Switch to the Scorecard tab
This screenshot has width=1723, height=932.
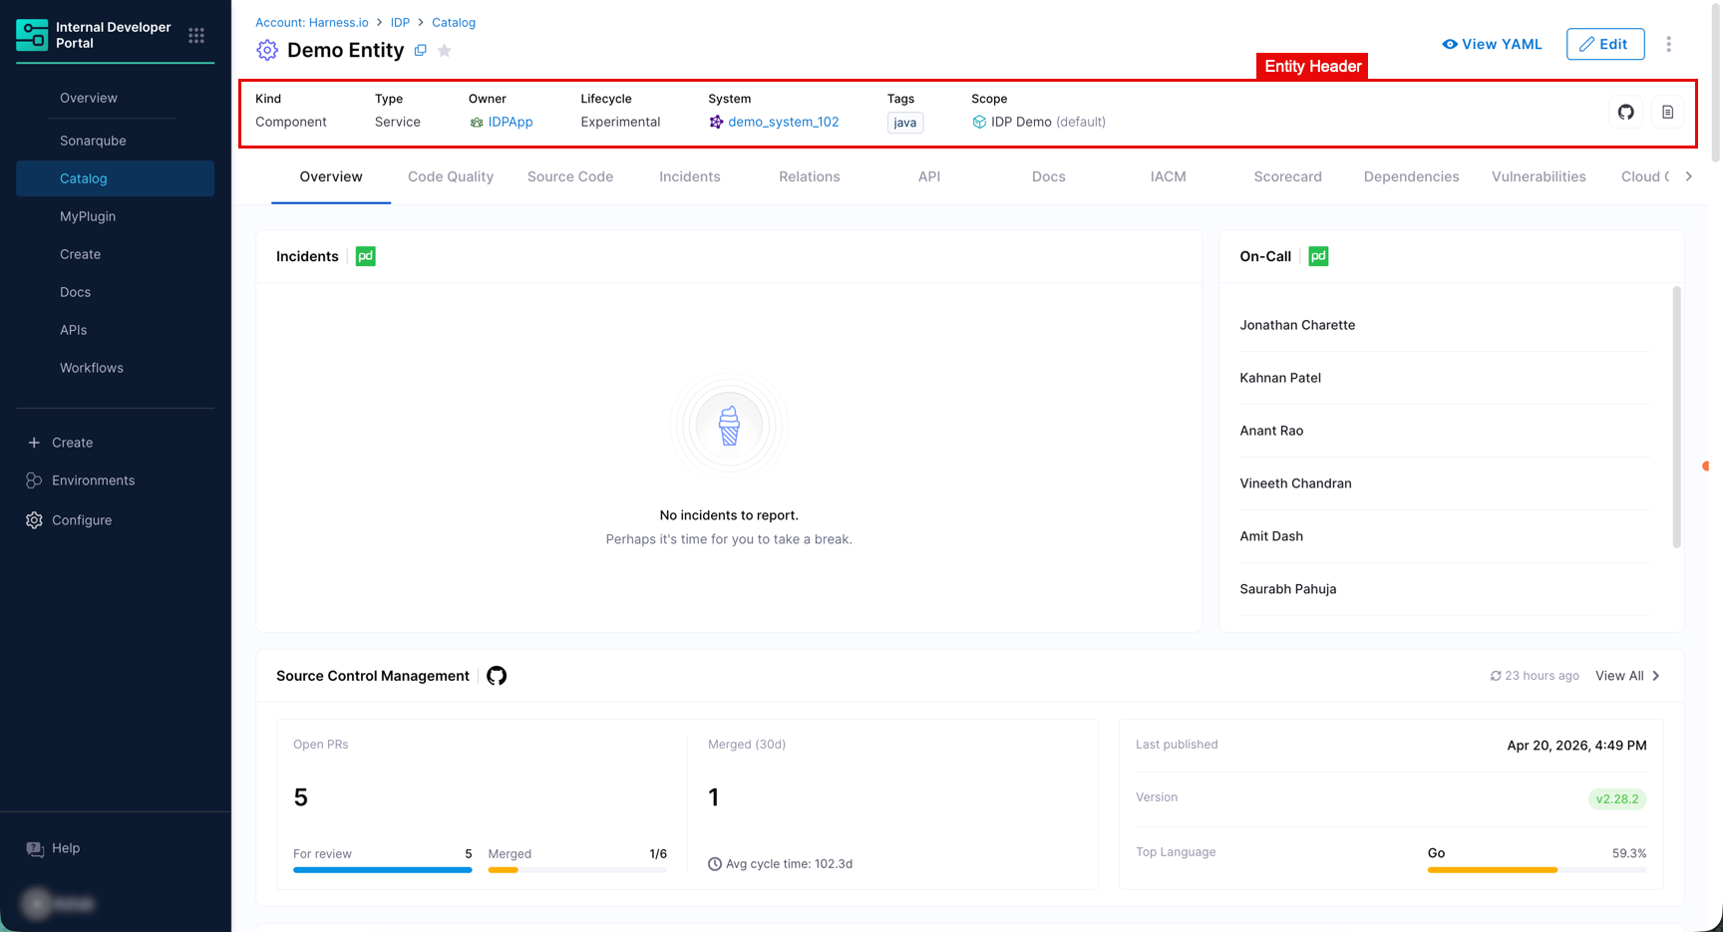point(1287,176)
